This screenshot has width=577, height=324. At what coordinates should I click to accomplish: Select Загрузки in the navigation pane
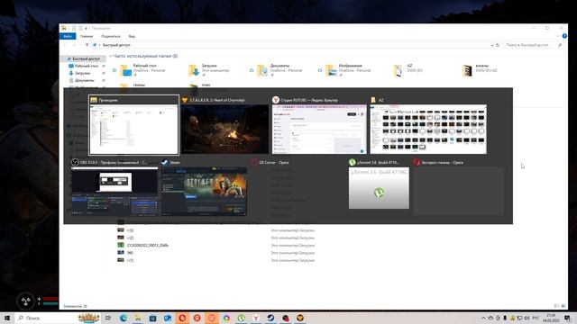tap(82, 73)
